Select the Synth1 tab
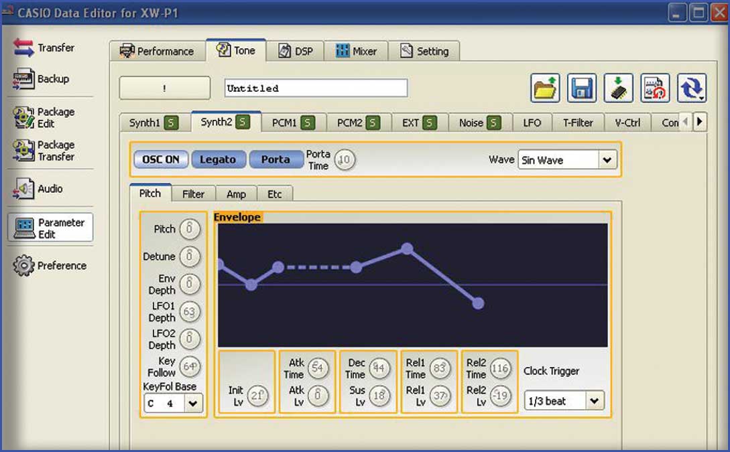This screenshot has width=730, height=452. 155,123
